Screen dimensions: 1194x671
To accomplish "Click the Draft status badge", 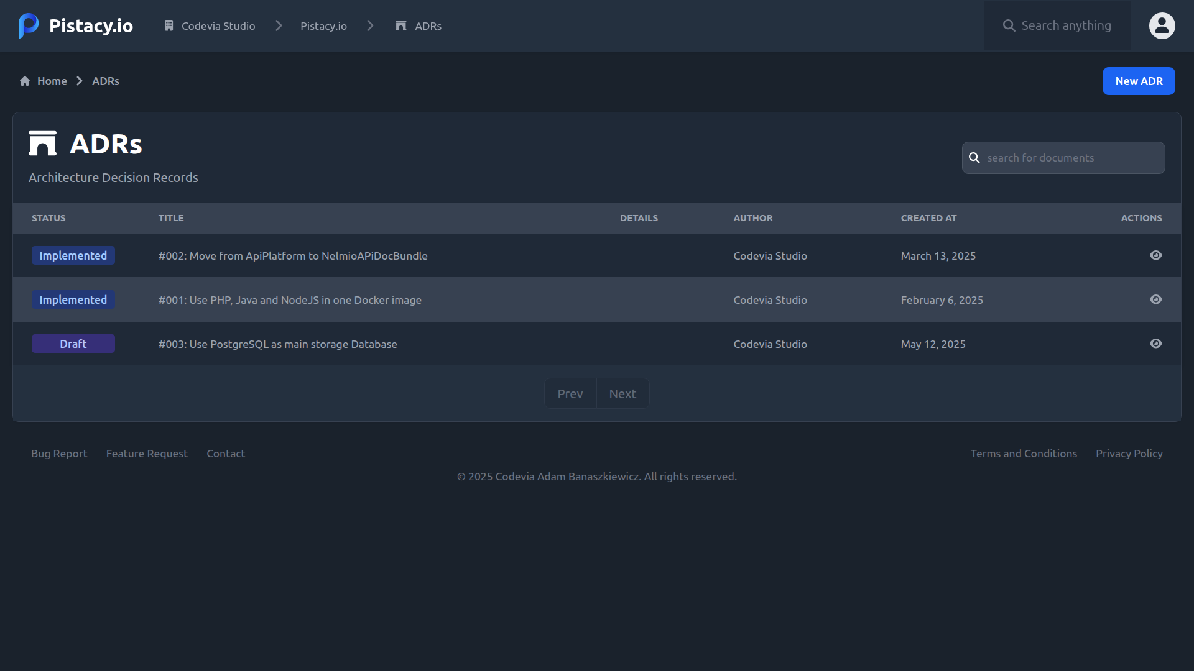I will (x=73, y=344).
